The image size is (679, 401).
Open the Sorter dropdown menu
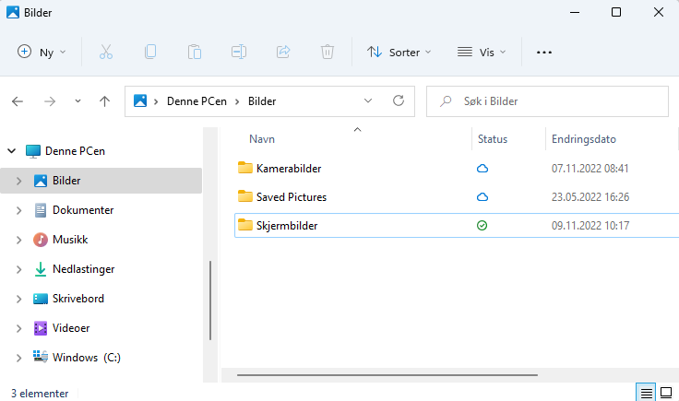[x=399, y=53]
